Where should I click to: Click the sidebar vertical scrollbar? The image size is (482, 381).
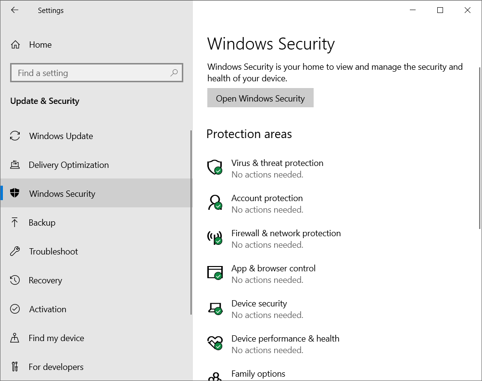[x=191, y=222]
